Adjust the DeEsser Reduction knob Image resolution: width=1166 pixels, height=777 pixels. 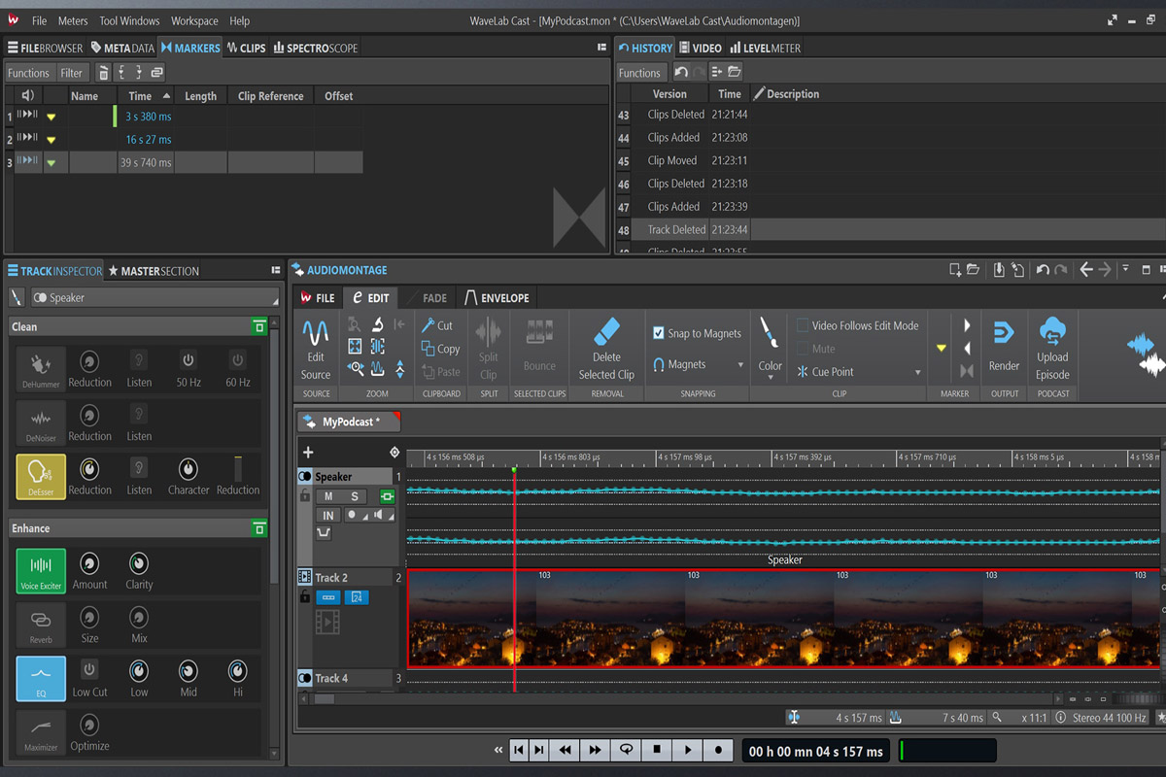point(89,468)
